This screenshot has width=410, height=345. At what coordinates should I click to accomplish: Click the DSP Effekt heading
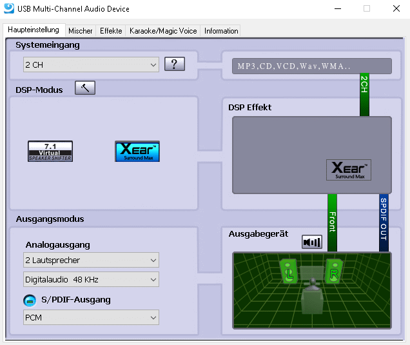pos(249,107)
